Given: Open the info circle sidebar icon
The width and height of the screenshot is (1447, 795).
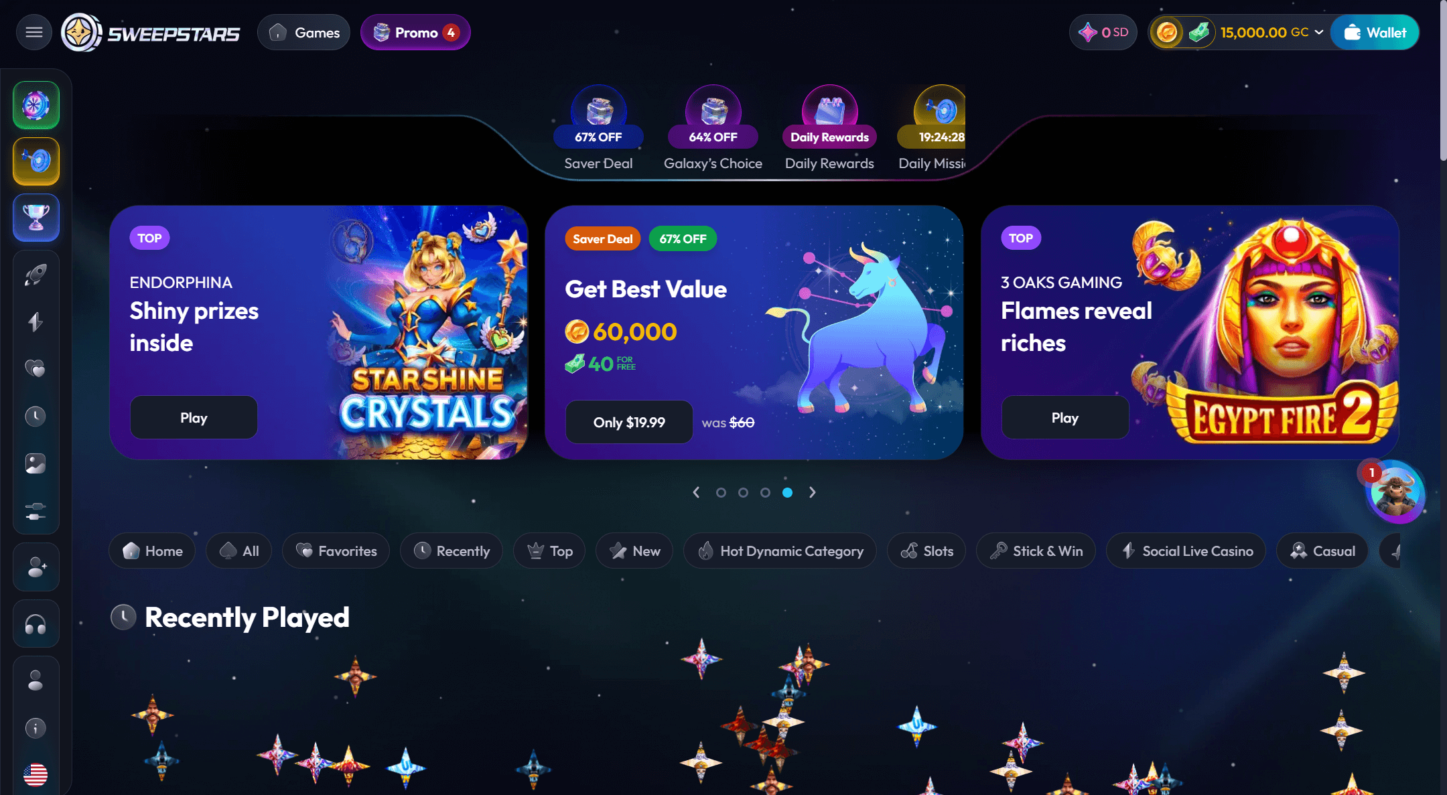Looking at the screenshot, I should click(x=36, y=728).
